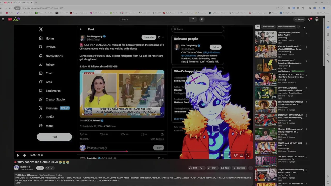Open the Humble Bundle bookmark
This screenshot has height=186, width=331.
[x=258, y=13]
